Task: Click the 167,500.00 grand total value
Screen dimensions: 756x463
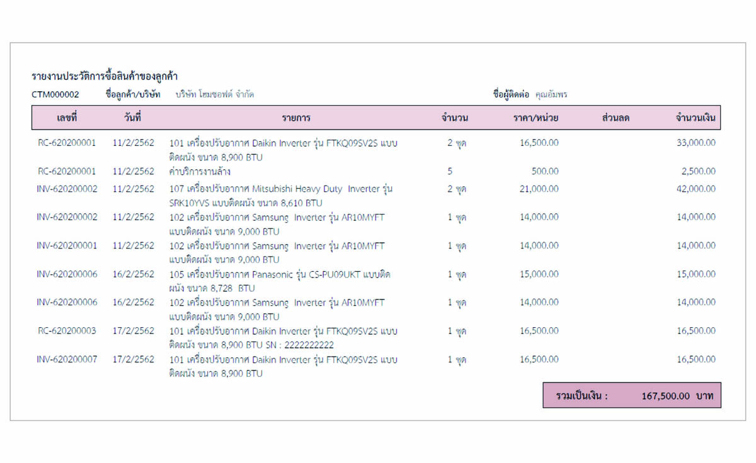Action: pos(666,396)
